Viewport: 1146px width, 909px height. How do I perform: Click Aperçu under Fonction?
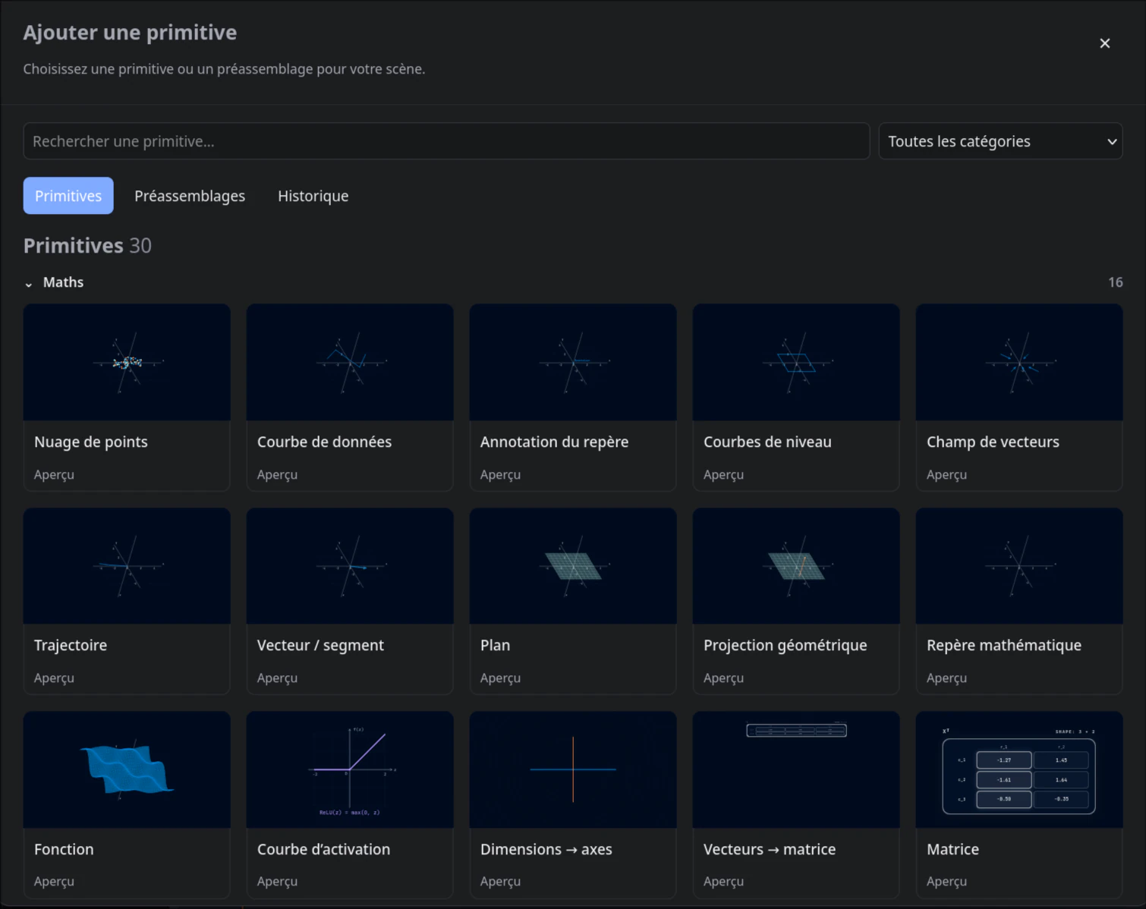tap(54, 881)
